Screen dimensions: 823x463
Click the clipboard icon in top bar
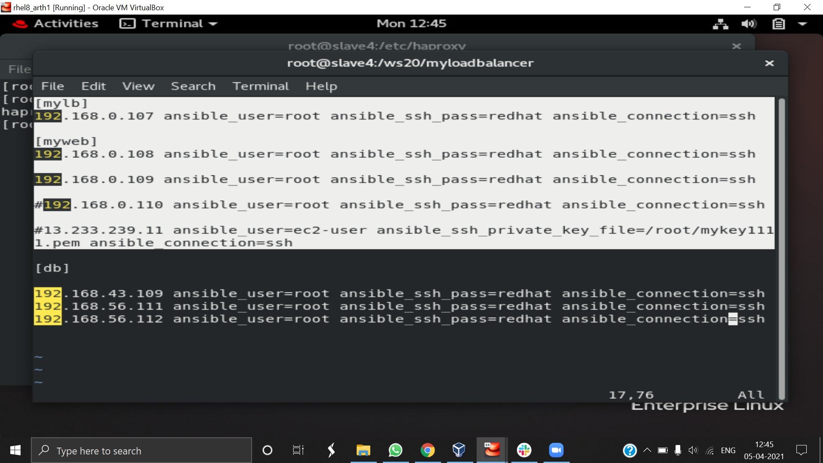[778, 24]
